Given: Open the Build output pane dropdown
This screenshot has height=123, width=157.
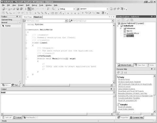Looking at the screenshot, I should click(114, 92).
